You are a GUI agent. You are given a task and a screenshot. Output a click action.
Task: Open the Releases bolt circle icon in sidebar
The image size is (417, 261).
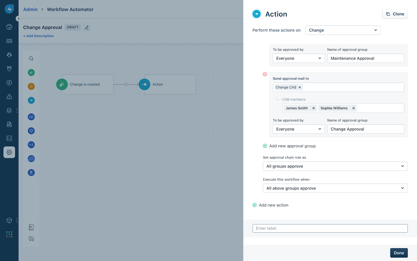coord(9,83)
